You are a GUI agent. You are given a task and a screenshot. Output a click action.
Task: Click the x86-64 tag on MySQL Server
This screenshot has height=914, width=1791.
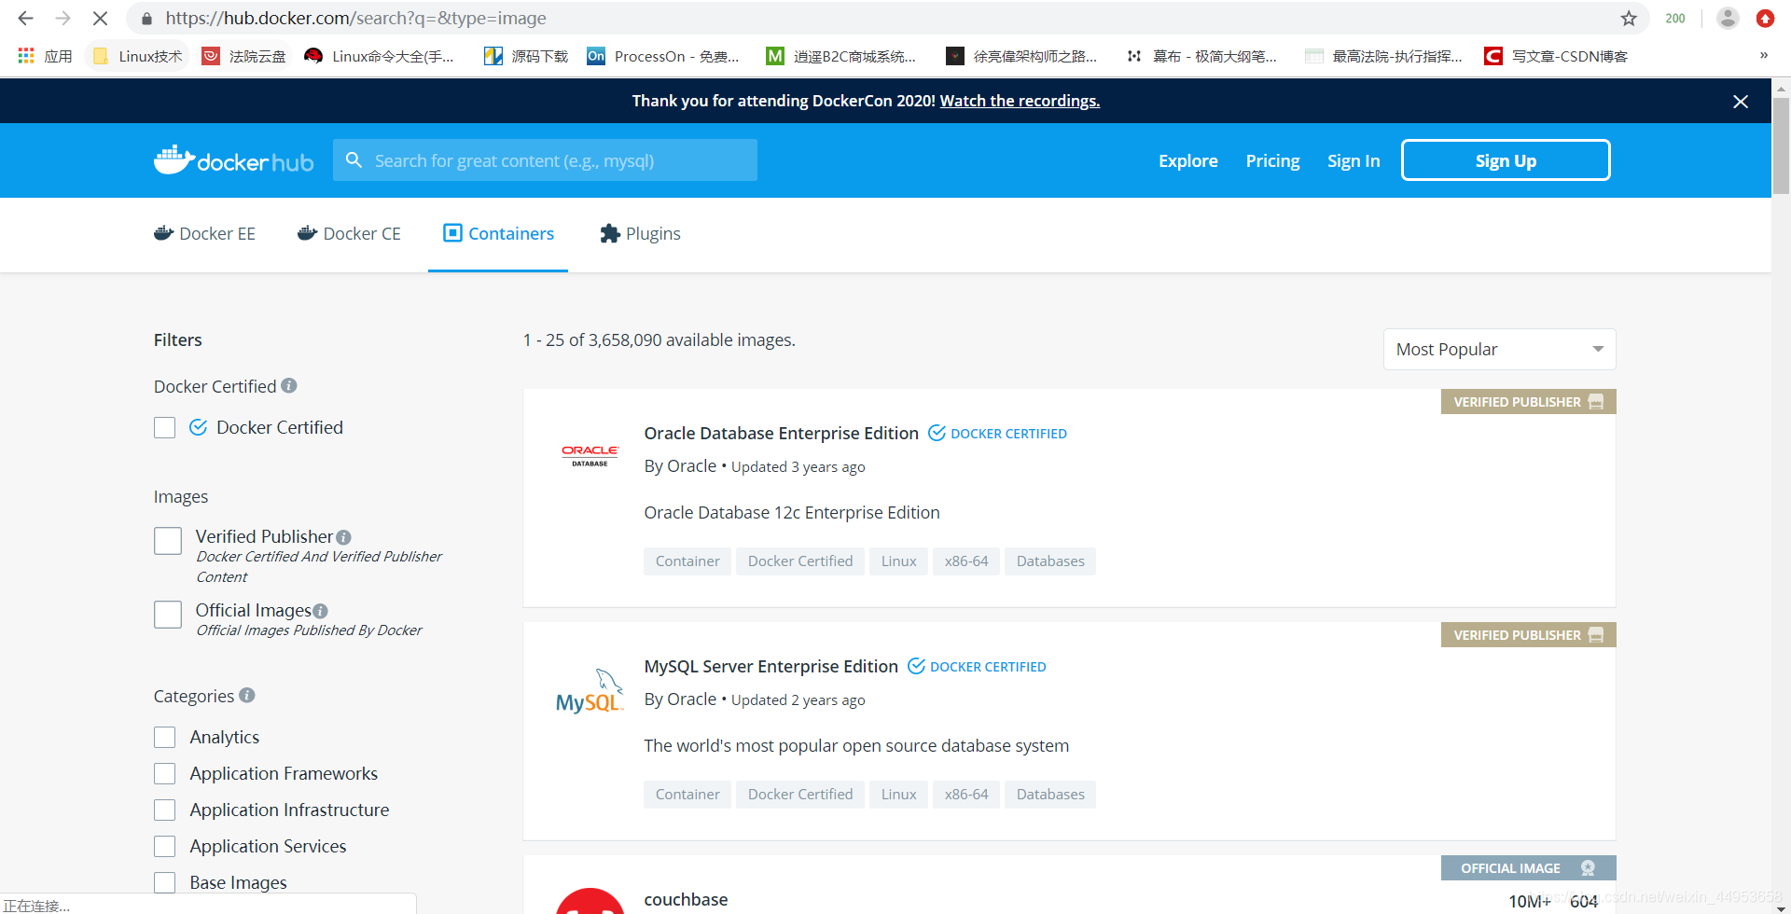(965, 794)
